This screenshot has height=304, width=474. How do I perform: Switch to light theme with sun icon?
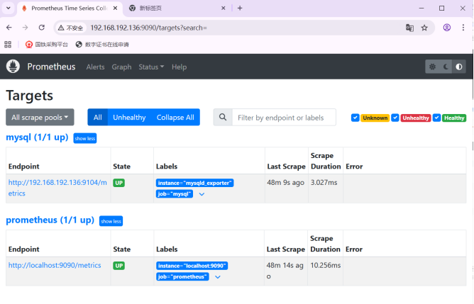pyautogui.click(x=432, y=67)
